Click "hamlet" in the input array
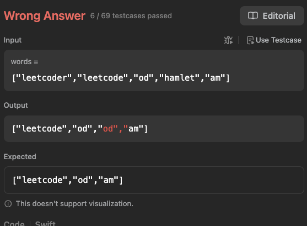The width and height of the screenshot is (307, 226). (x=179, y=78)
